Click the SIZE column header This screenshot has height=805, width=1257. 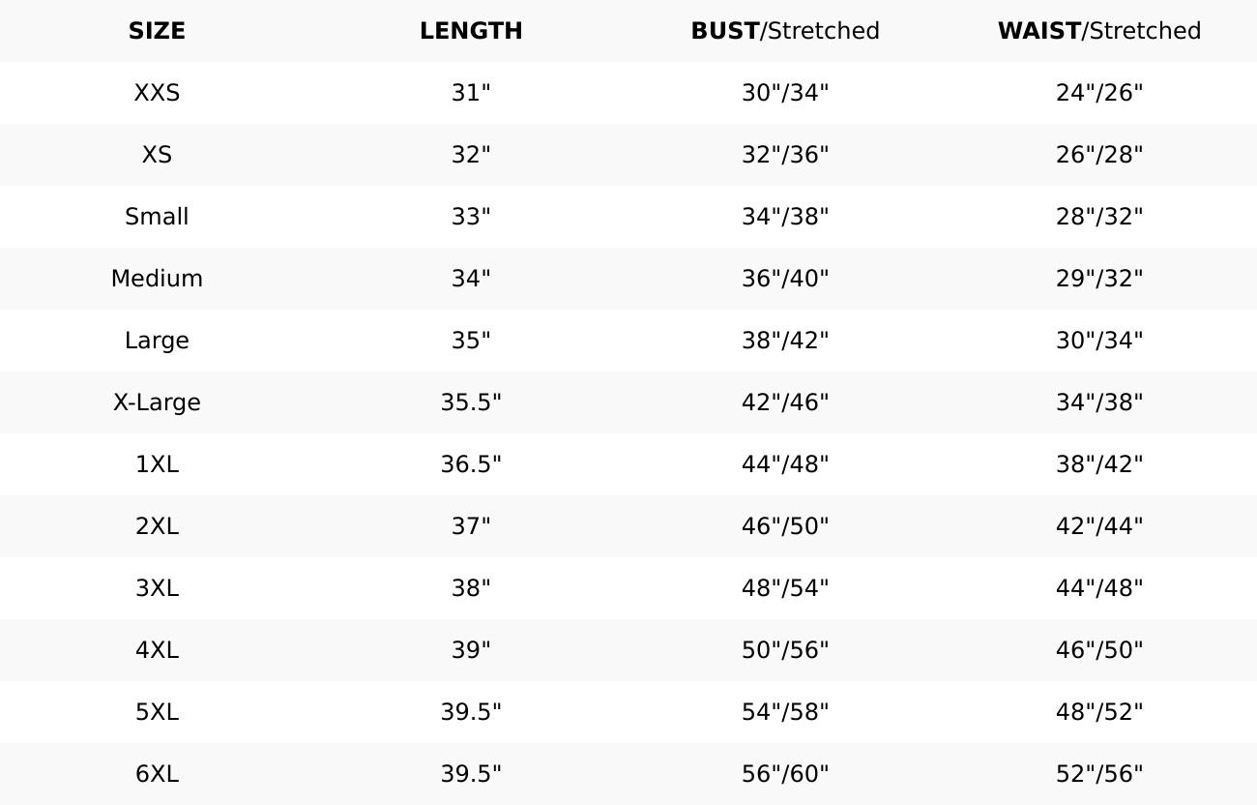pyautogui.click(x=157, y=31)
